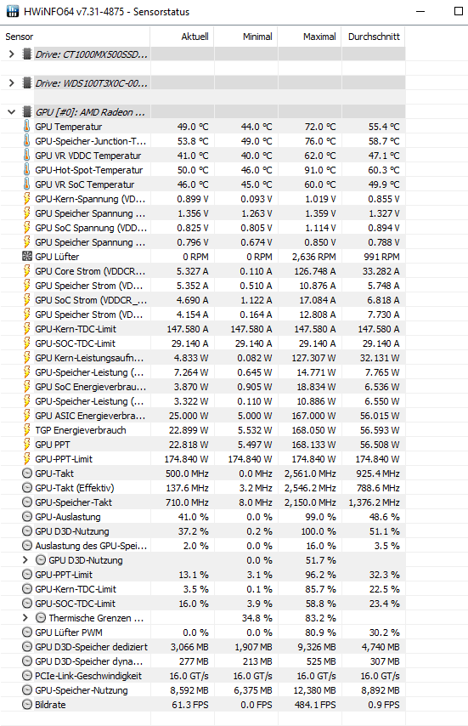This screenshot has width=468, height=726.
Task: Click the GPU VR VDDC Temperatur icon
Action: coord(27,155)
